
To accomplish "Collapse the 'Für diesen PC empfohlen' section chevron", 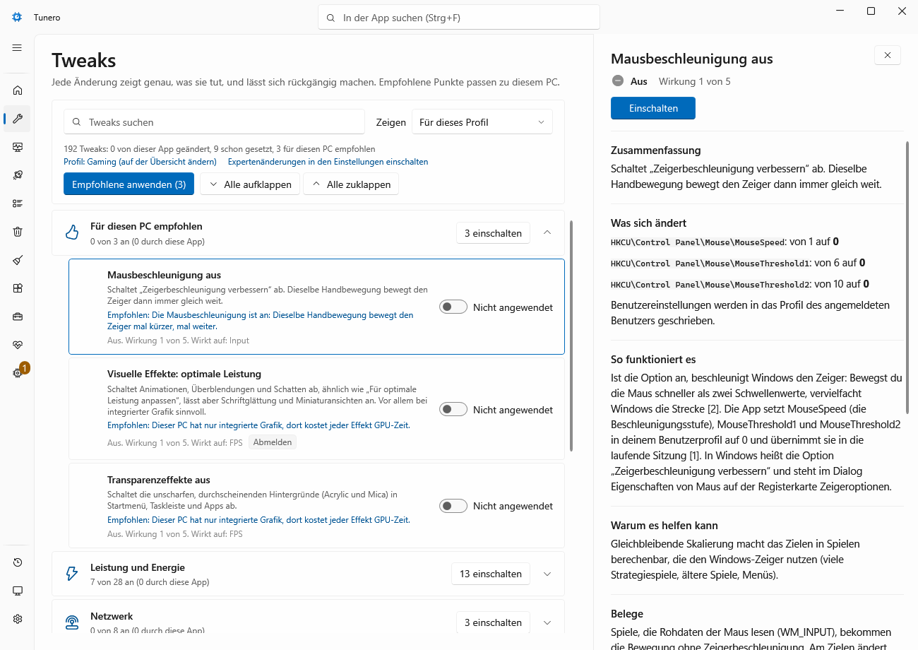I will 547,232.
